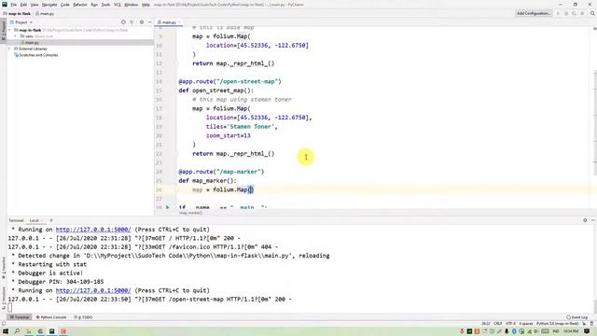
Task: Expand External Libraries node
Action: tap(10, 49)
